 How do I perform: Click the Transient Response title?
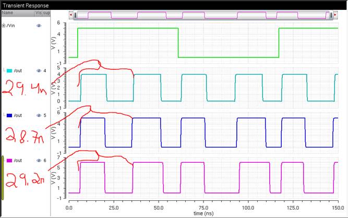26,6
